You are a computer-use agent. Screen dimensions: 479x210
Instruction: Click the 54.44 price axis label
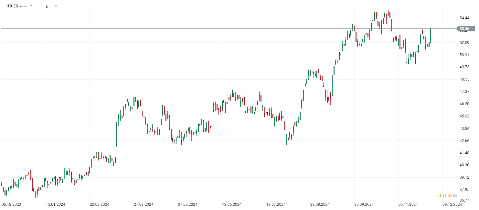[x=464, y=18]
